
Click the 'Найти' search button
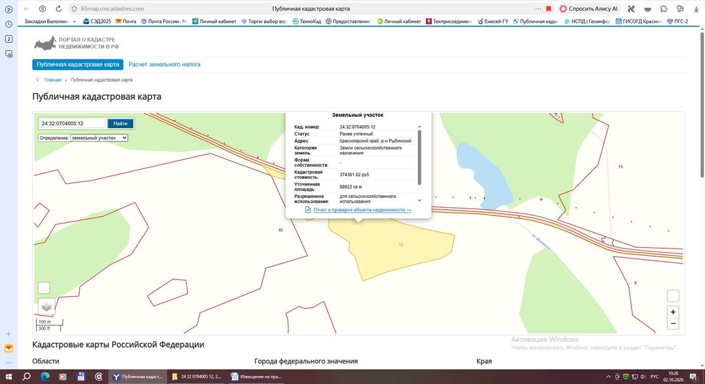pos(120,123)
